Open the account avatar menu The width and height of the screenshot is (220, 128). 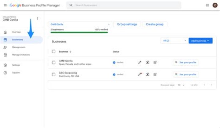(215, 5)
